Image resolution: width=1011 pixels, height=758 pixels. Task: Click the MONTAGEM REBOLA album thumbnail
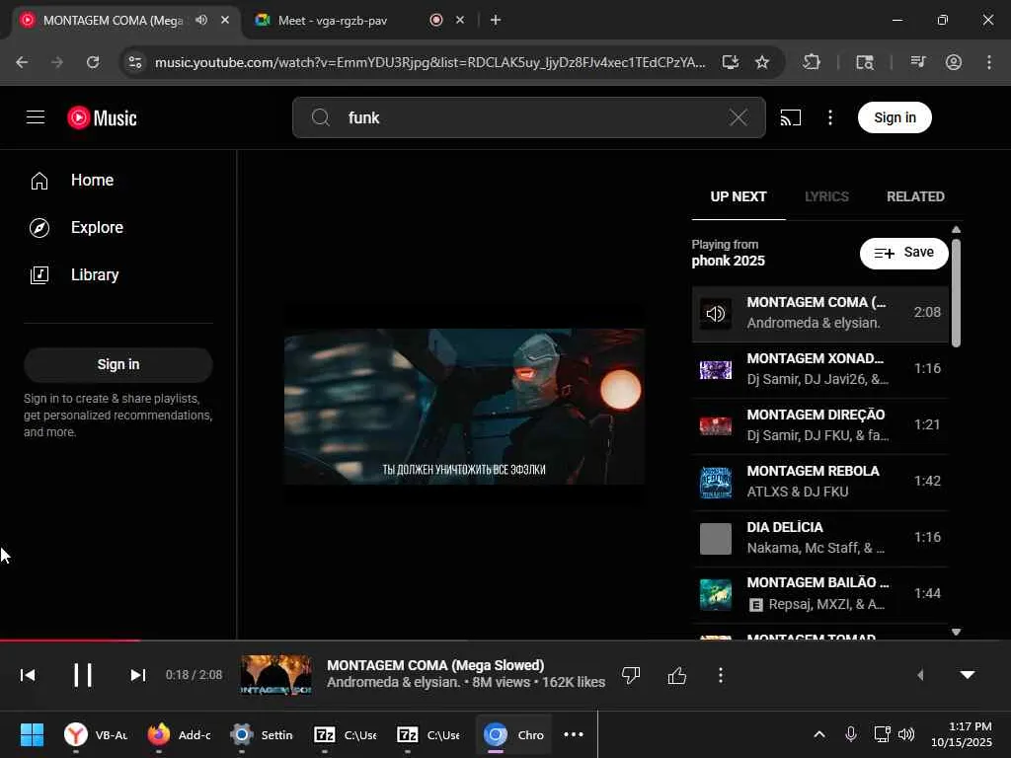(x=716, y=483)
